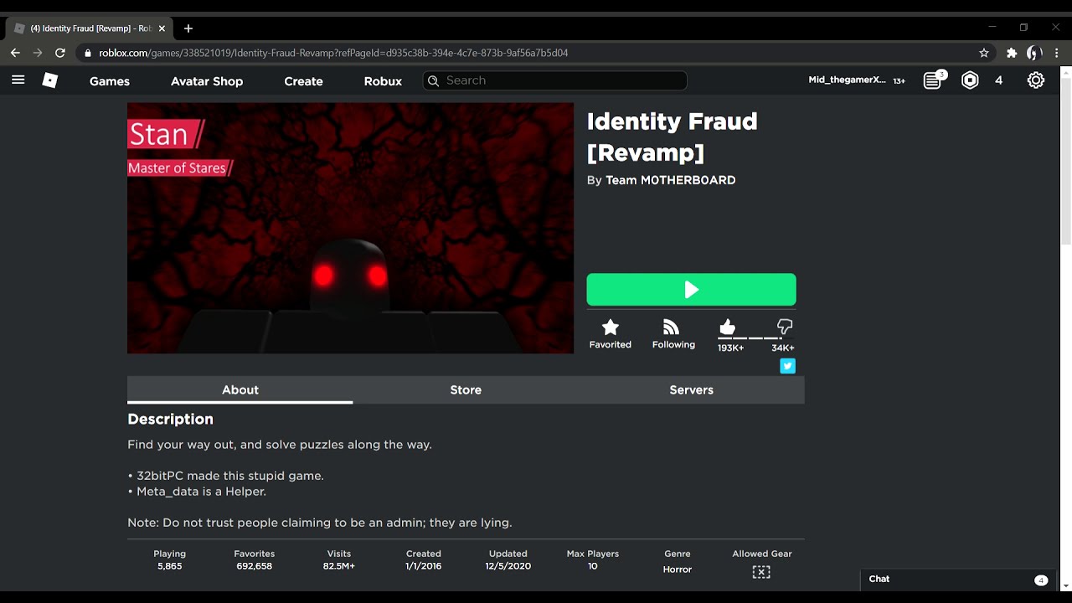Click the Chat unread count badge
Viewport: 1072px width, 603px height.
pos(1041,580)
